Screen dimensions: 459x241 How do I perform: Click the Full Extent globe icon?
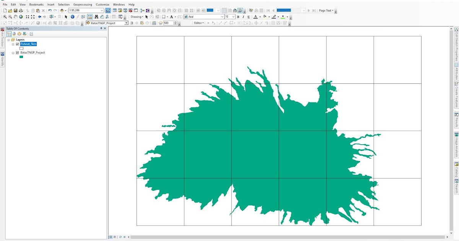(21, 16)
